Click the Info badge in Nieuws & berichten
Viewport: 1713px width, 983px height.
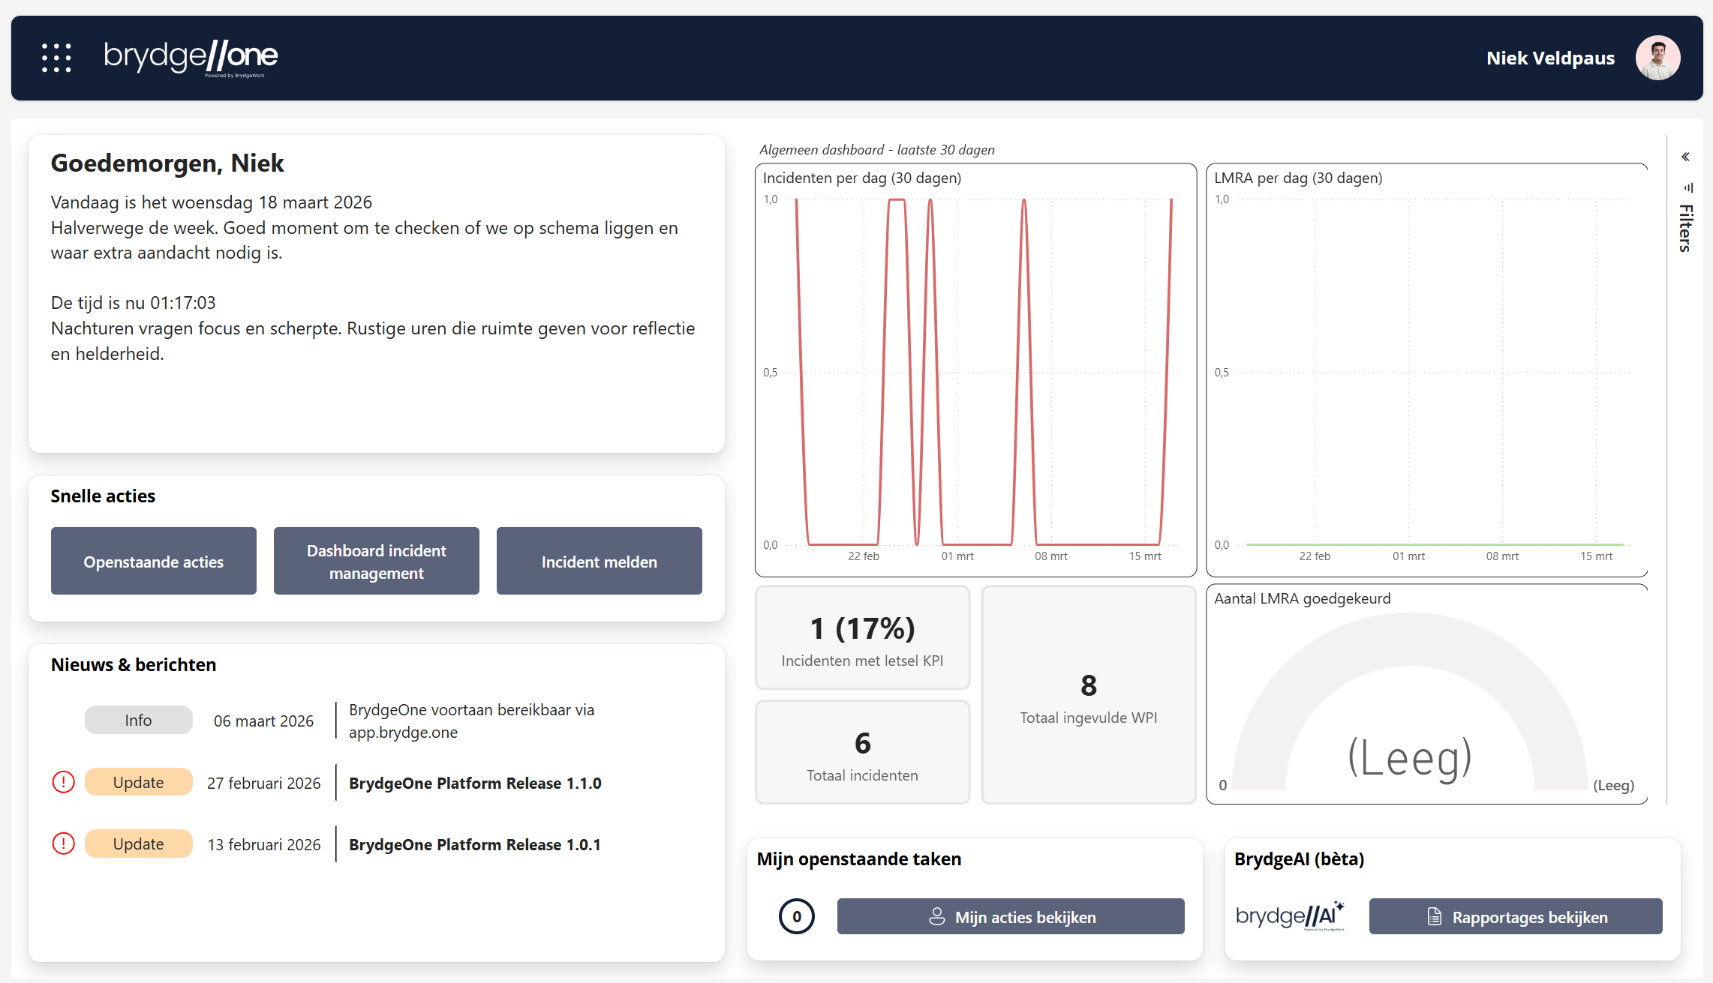coord(138,720)
